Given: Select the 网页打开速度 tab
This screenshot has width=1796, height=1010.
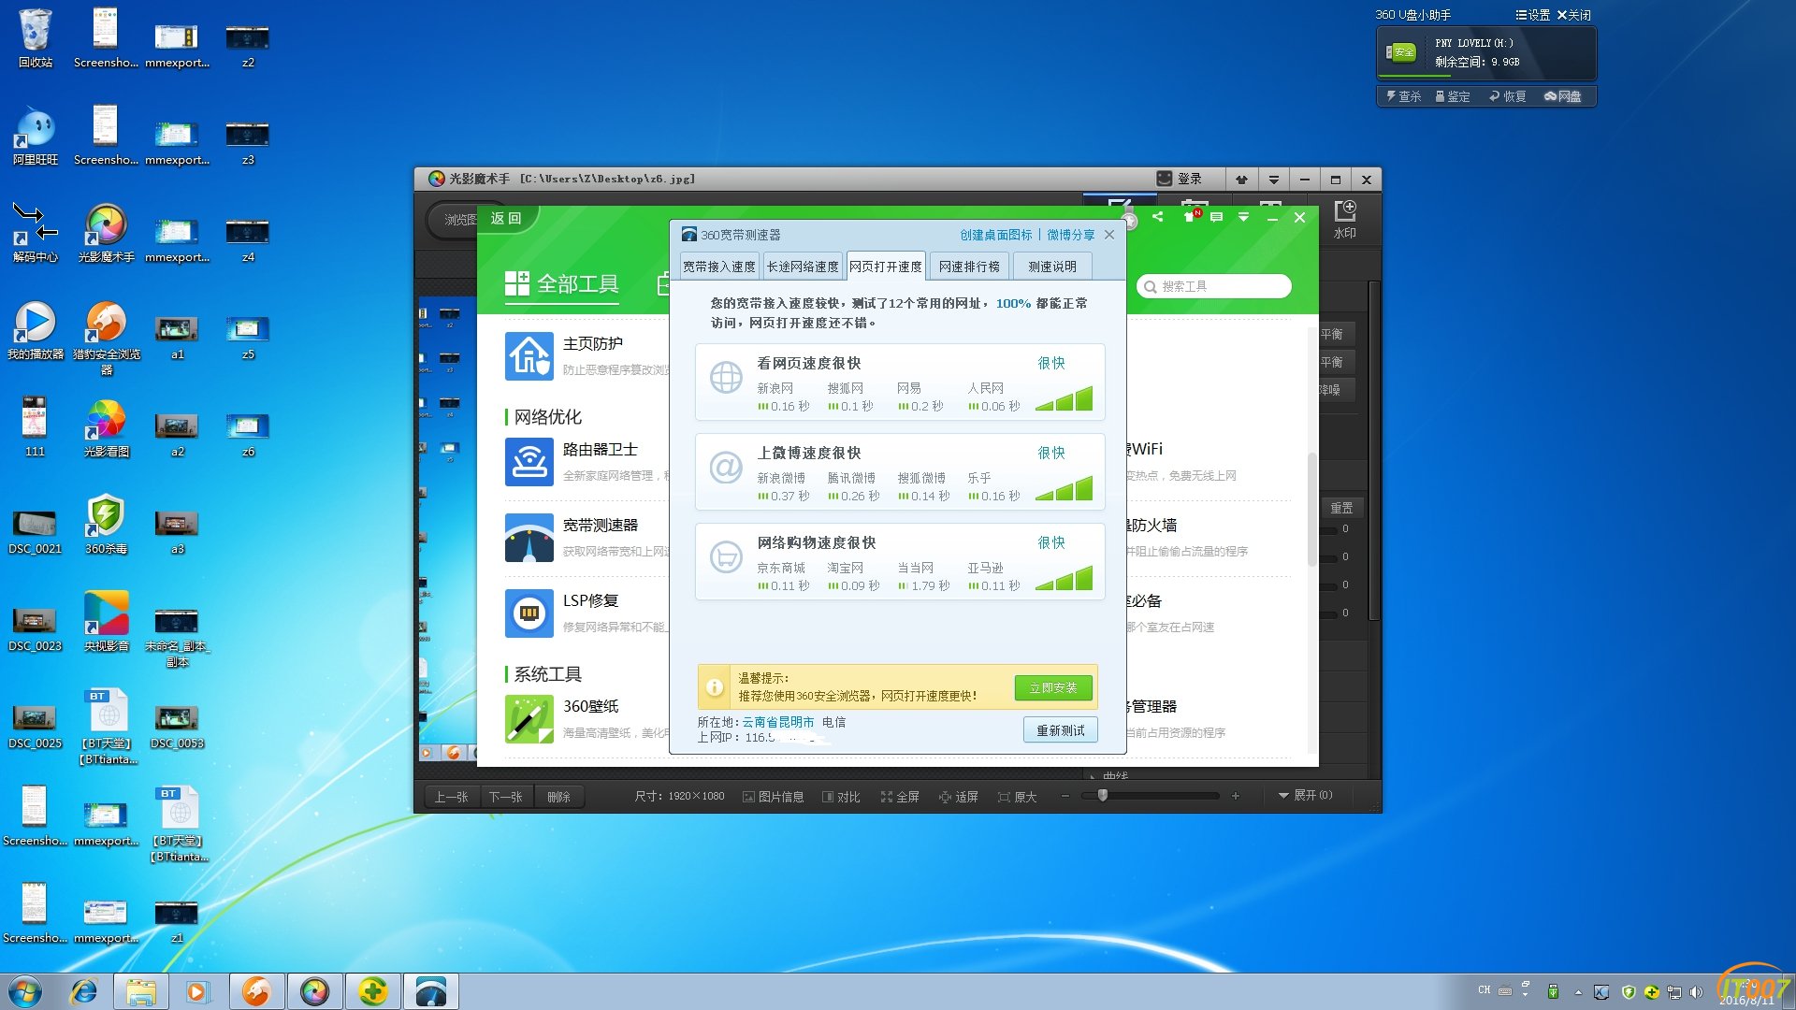Looking at the screenshot, I should (x=886, y=267).
